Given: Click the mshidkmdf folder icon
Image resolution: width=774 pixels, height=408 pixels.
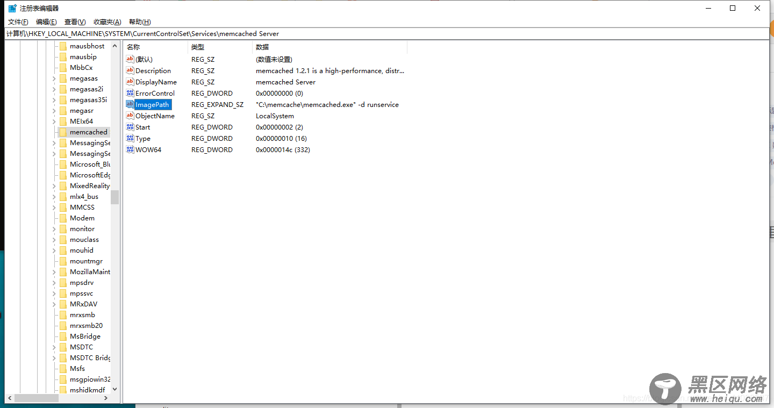Looking at the screenshot, I should tap(63, 390).
